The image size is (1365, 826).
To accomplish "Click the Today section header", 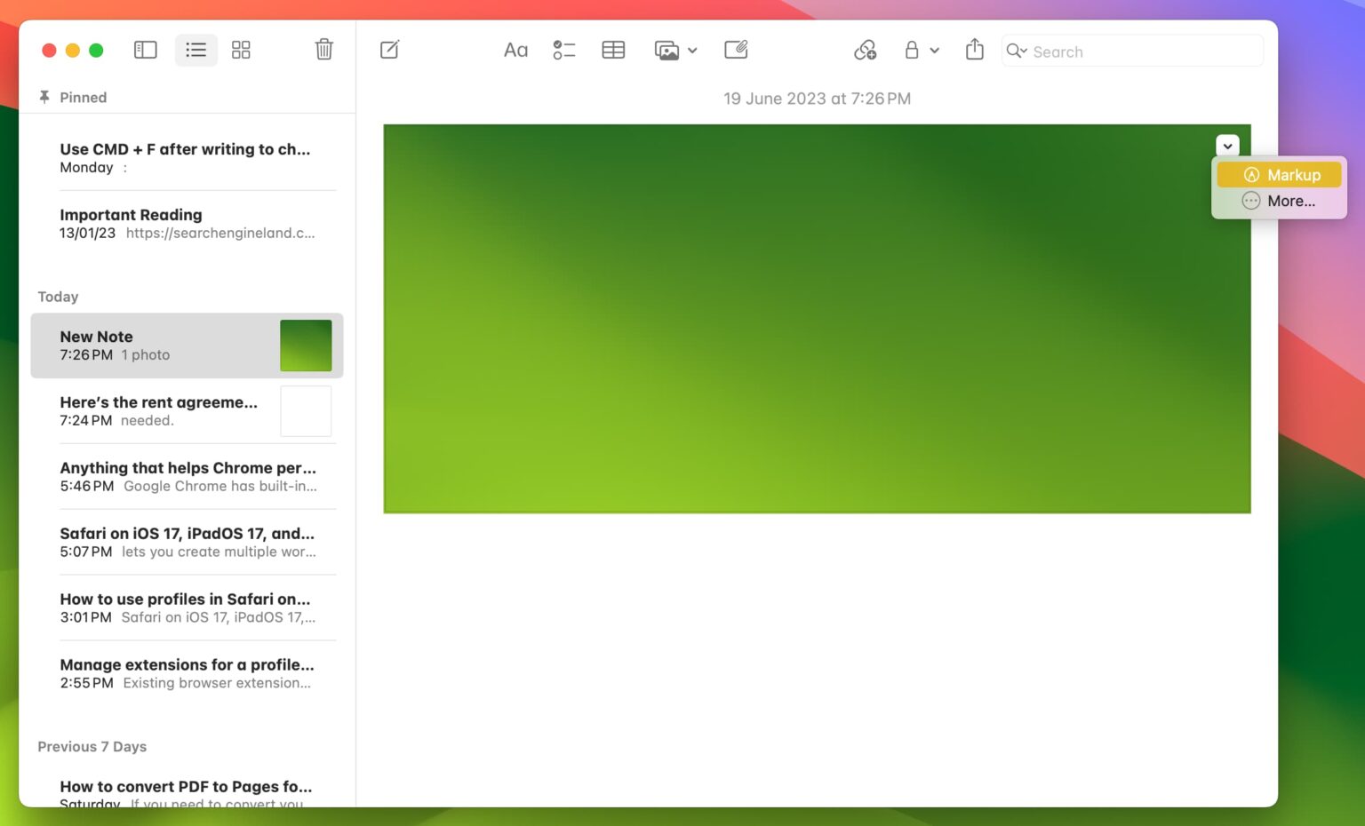I will coord(58,297).
